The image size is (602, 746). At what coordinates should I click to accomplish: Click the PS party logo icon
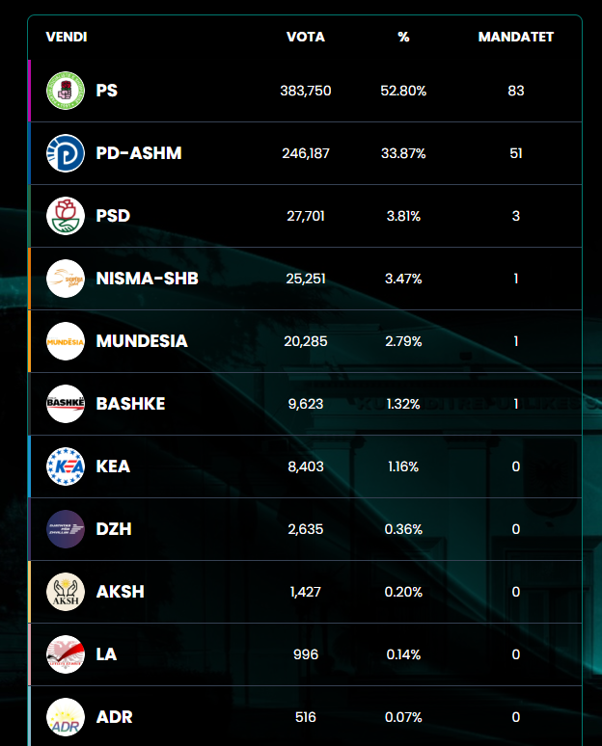(66, 91)
